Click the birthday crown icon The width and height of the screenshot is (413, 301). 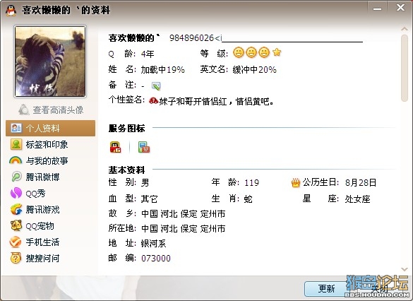296,183
